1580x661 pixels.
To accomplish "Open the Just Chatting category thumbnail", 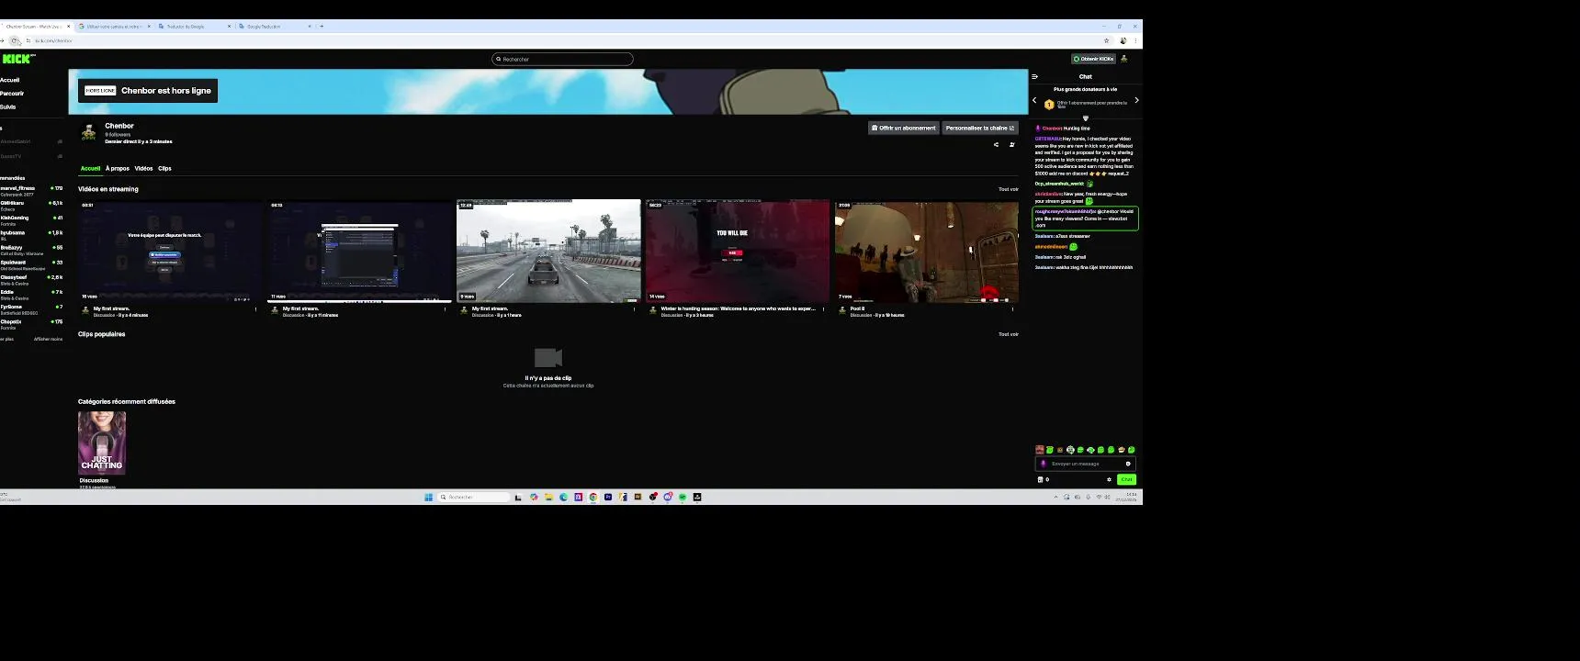I will coord(102,443).
